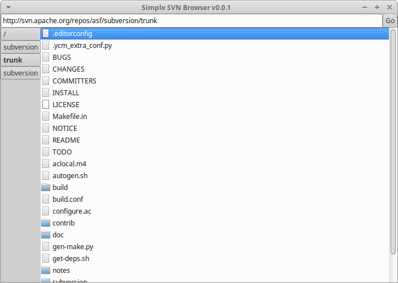The height and width of the screenshot is (283, 398).
Task: Select the BUGS file icon
Action: pyautogui.click(x=46, y=58)
